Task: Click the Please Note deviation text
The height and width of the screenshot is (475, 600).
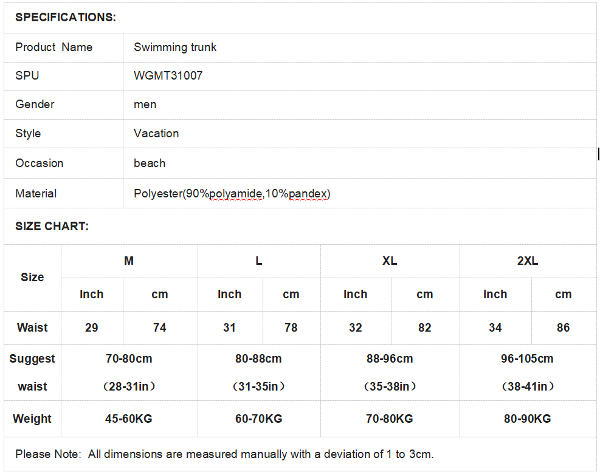Action: (224, 454)
